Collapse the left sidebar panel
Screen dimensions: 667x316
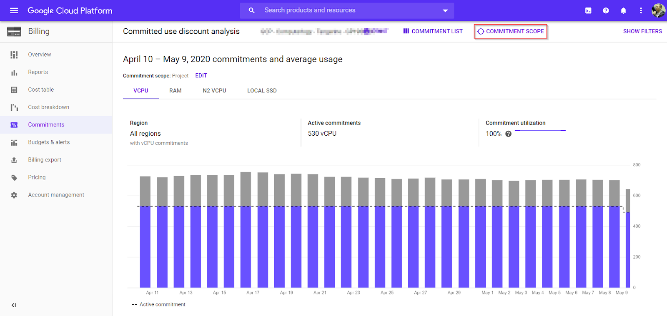pos(14,305)
